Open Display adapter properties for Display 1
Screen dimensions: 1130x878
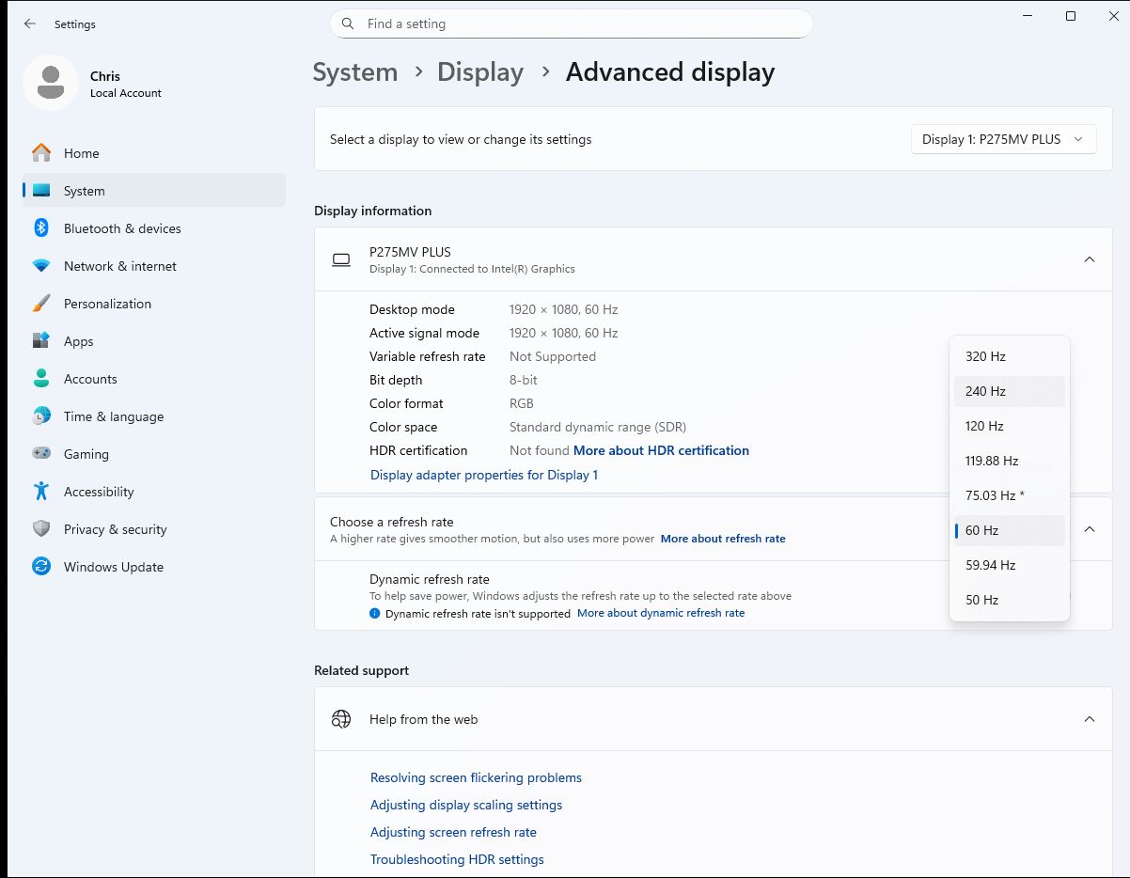[483, 475]
